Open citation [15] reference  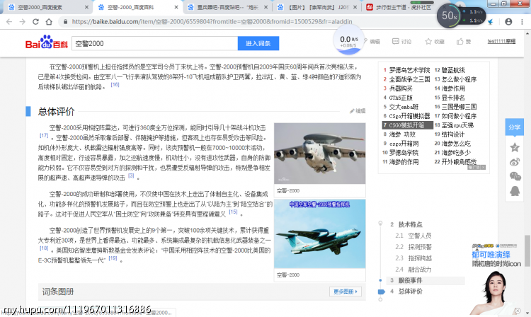pyautogui.click(x=234, y=212)
